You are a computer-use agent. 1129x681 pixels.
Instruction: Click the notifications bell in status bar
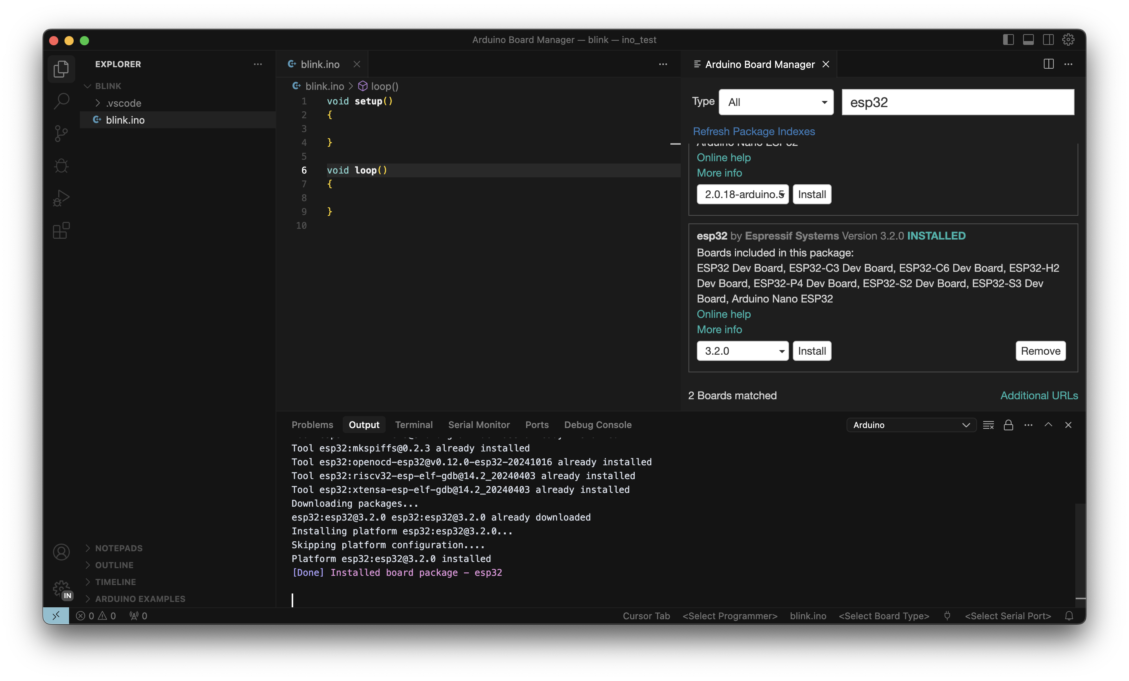click(x=1068, y=615)
